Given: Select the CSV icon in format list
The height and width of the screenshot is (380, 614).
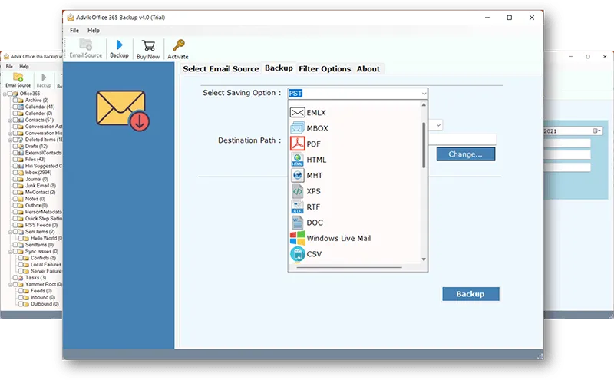Looking at the screenshot, I should pyautogui.click(x=298, y=254).
